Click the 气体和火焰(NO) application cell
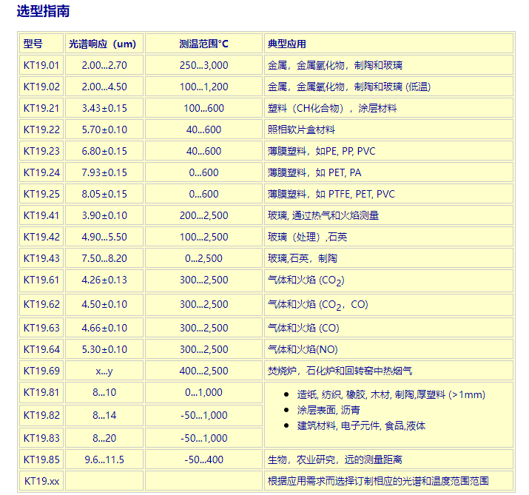 pos(303,349)
